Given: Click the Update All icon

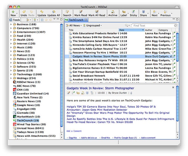Looking at the screenshot, I should pos(54,12).
